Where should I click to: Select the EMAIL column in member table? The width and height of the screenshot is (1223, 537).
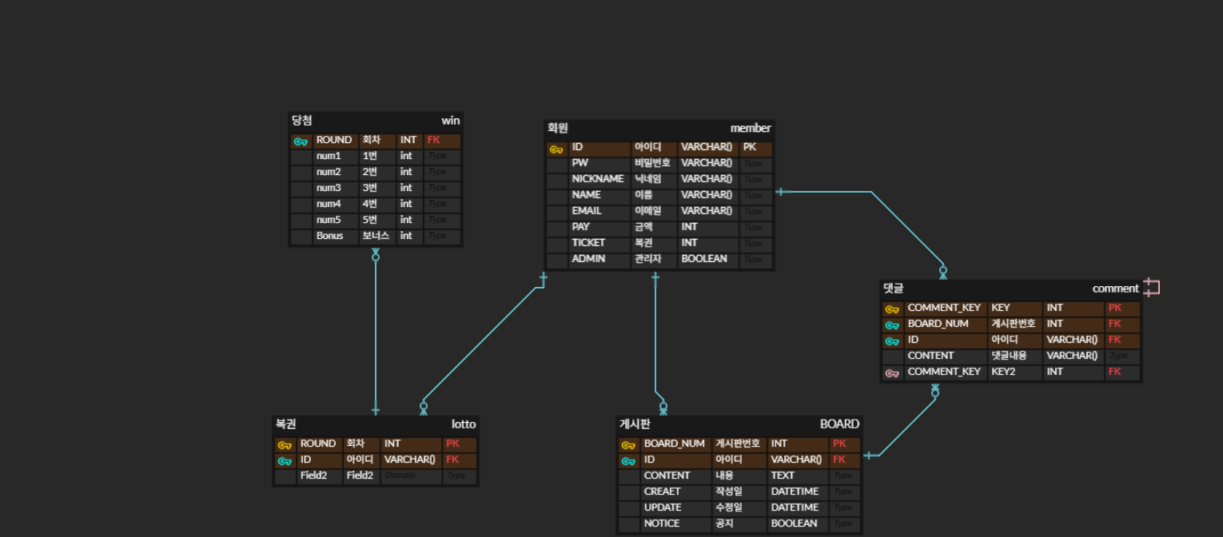click(586, 211)
